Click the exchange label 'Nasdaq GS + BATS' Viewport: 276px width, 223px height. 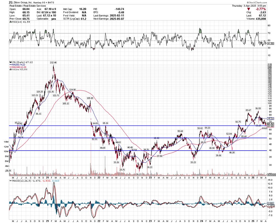point(44,3)
